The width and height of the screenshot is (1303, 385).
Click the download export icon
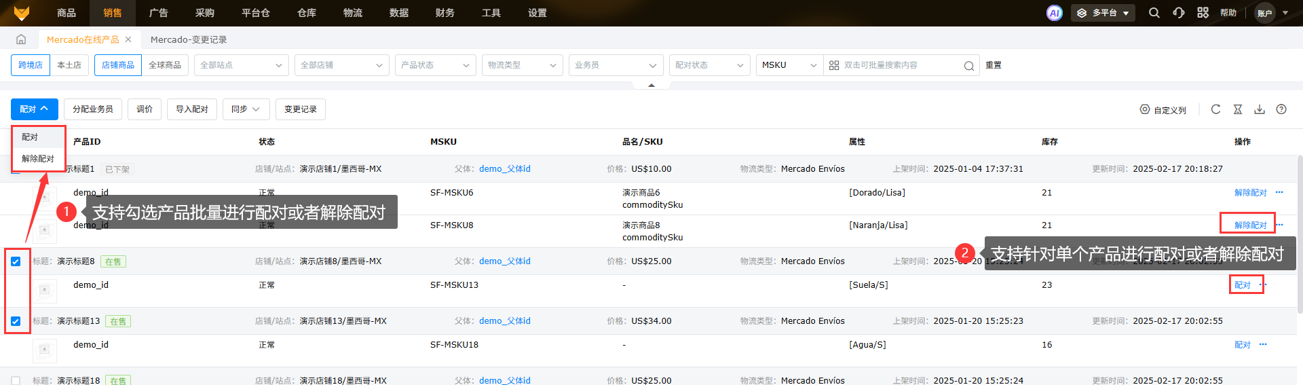pyautogui.click(x=1259, y=109)
